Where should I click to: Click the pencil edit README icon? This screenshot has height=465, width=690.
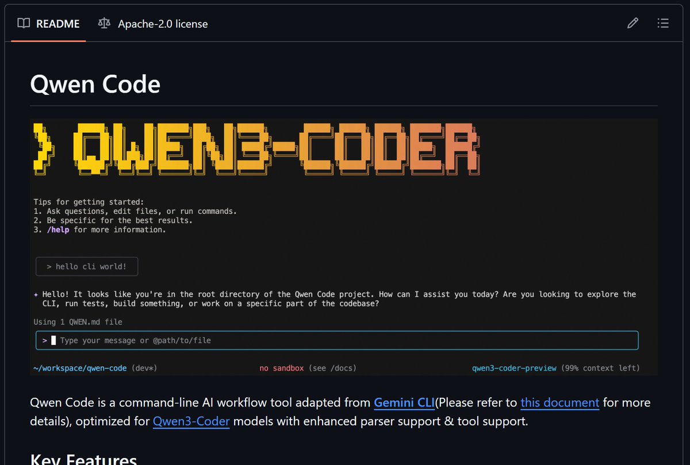click(632, 24)
